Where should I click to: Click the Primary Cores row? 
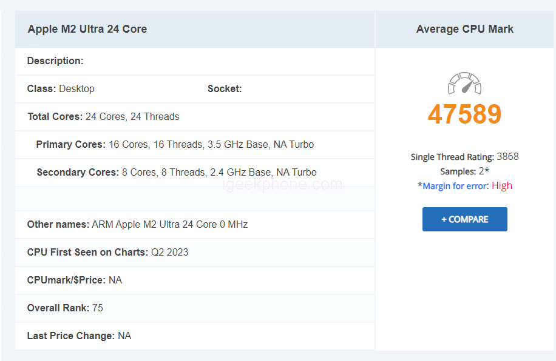175,144
